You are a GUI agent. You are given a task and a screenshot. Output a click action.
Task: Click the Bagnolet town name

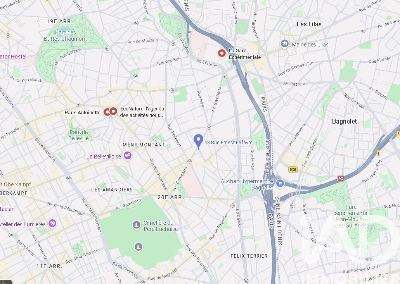coord(345,121)
